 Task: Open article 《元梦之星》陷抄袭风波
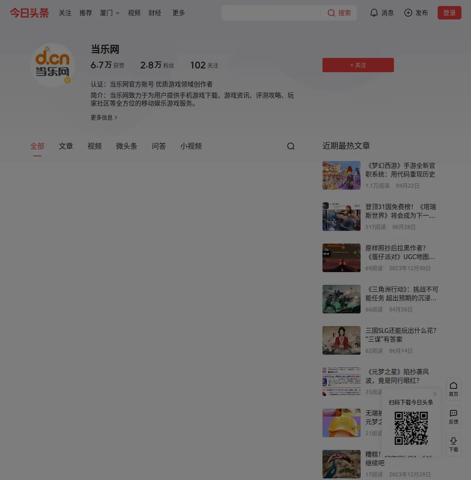[397, 376]
